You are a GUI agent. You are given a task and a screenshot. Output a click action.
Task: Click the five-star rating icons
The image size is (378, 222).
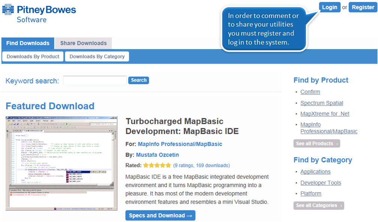click(x=157, y=165)
